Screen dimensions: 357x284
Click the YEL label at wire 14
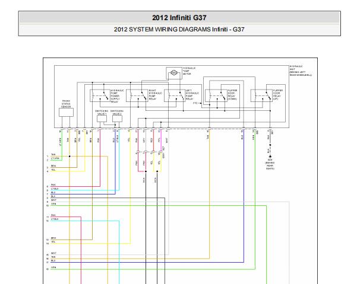pyautogui.click(x=53, y=242)
